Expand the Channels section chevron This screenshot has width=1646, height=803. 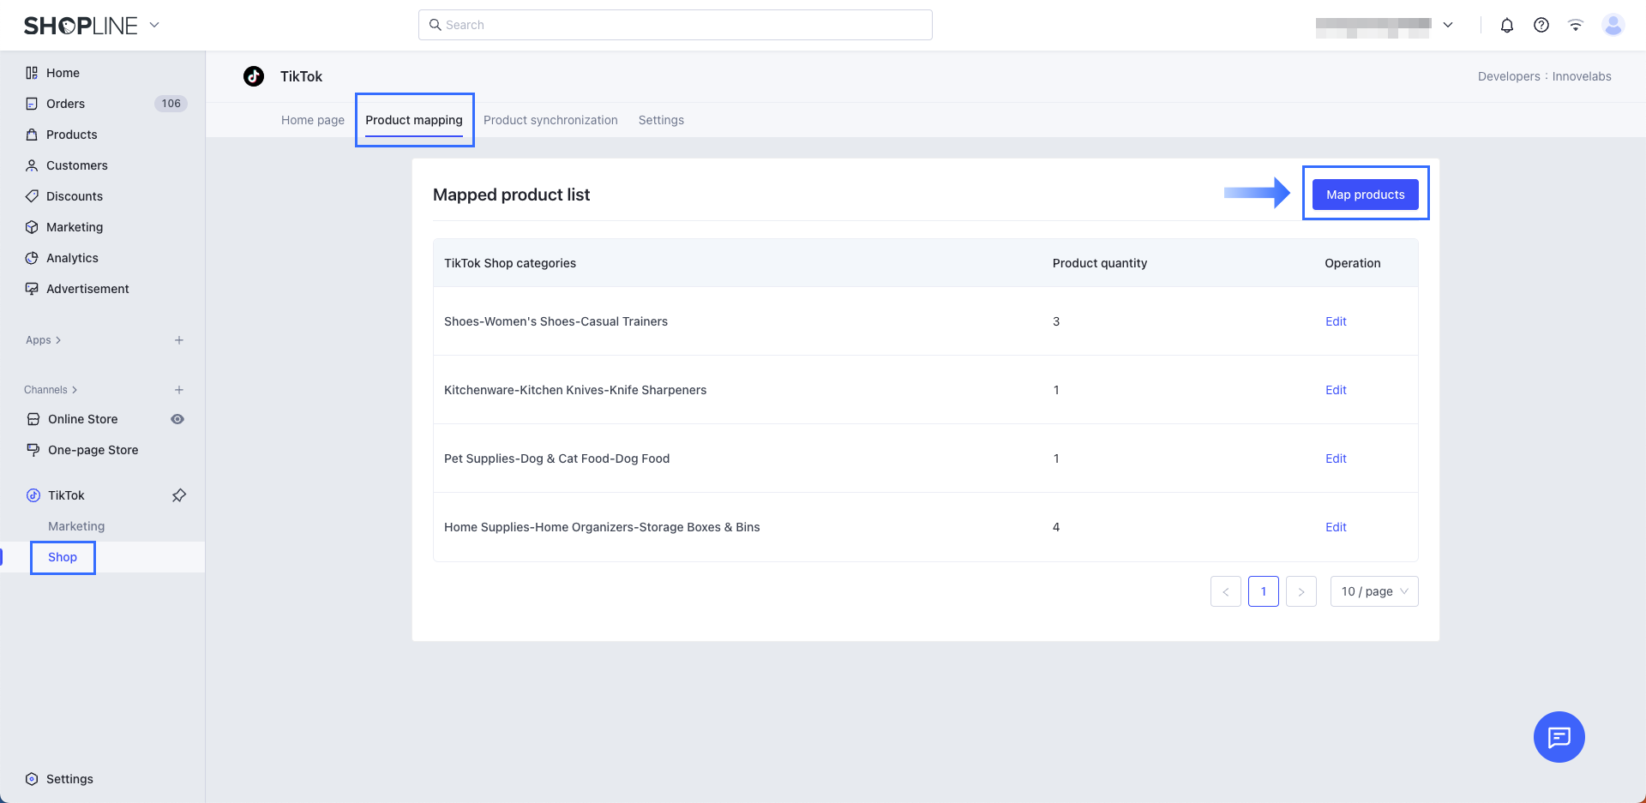[75, 390]
